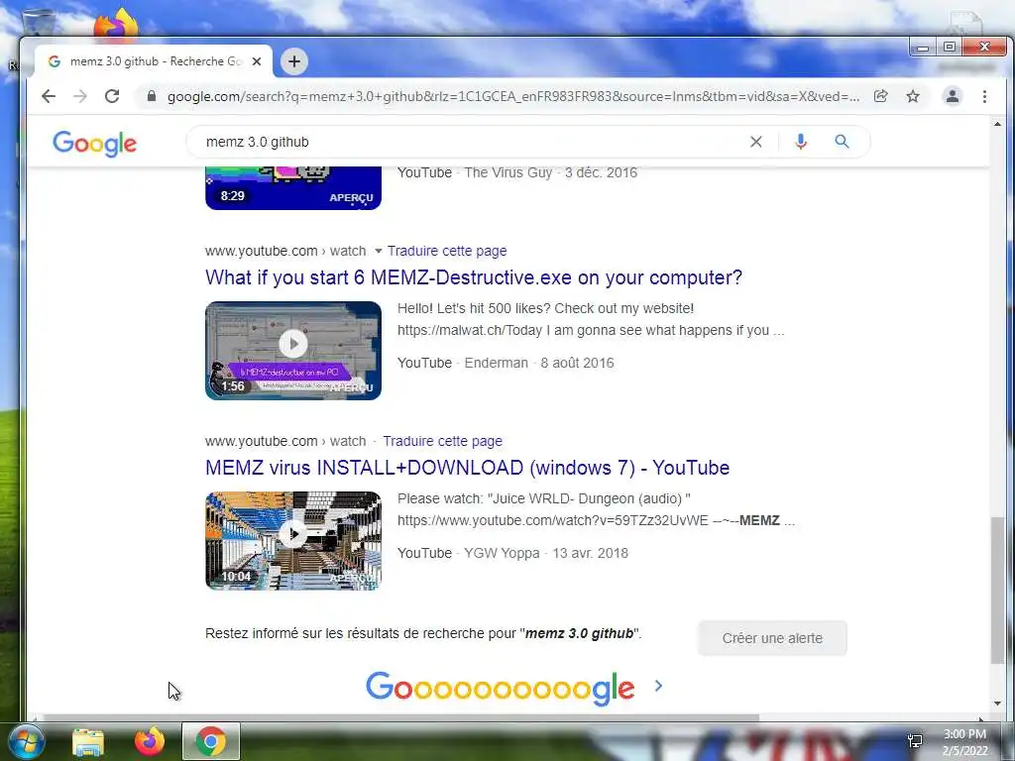1015x761 pixels.
Task: Click the vertical scrollbar thumb
Action: click(x=997, y=591)
